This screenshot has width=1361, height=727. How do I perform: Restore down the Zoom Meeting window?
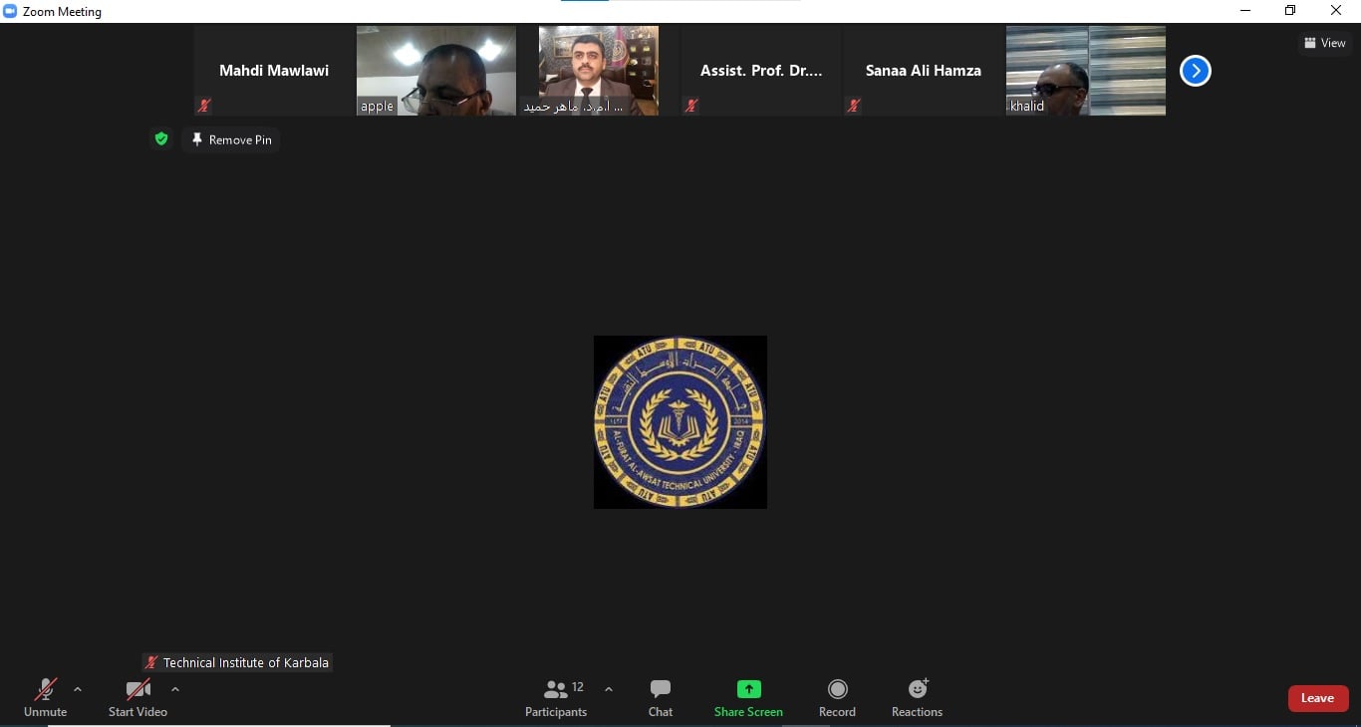pos(1290,11)
